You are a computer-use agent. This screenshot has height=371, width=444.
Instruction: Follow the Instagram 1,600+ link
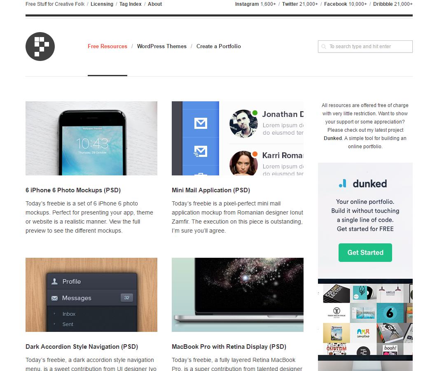pos(255,4)
